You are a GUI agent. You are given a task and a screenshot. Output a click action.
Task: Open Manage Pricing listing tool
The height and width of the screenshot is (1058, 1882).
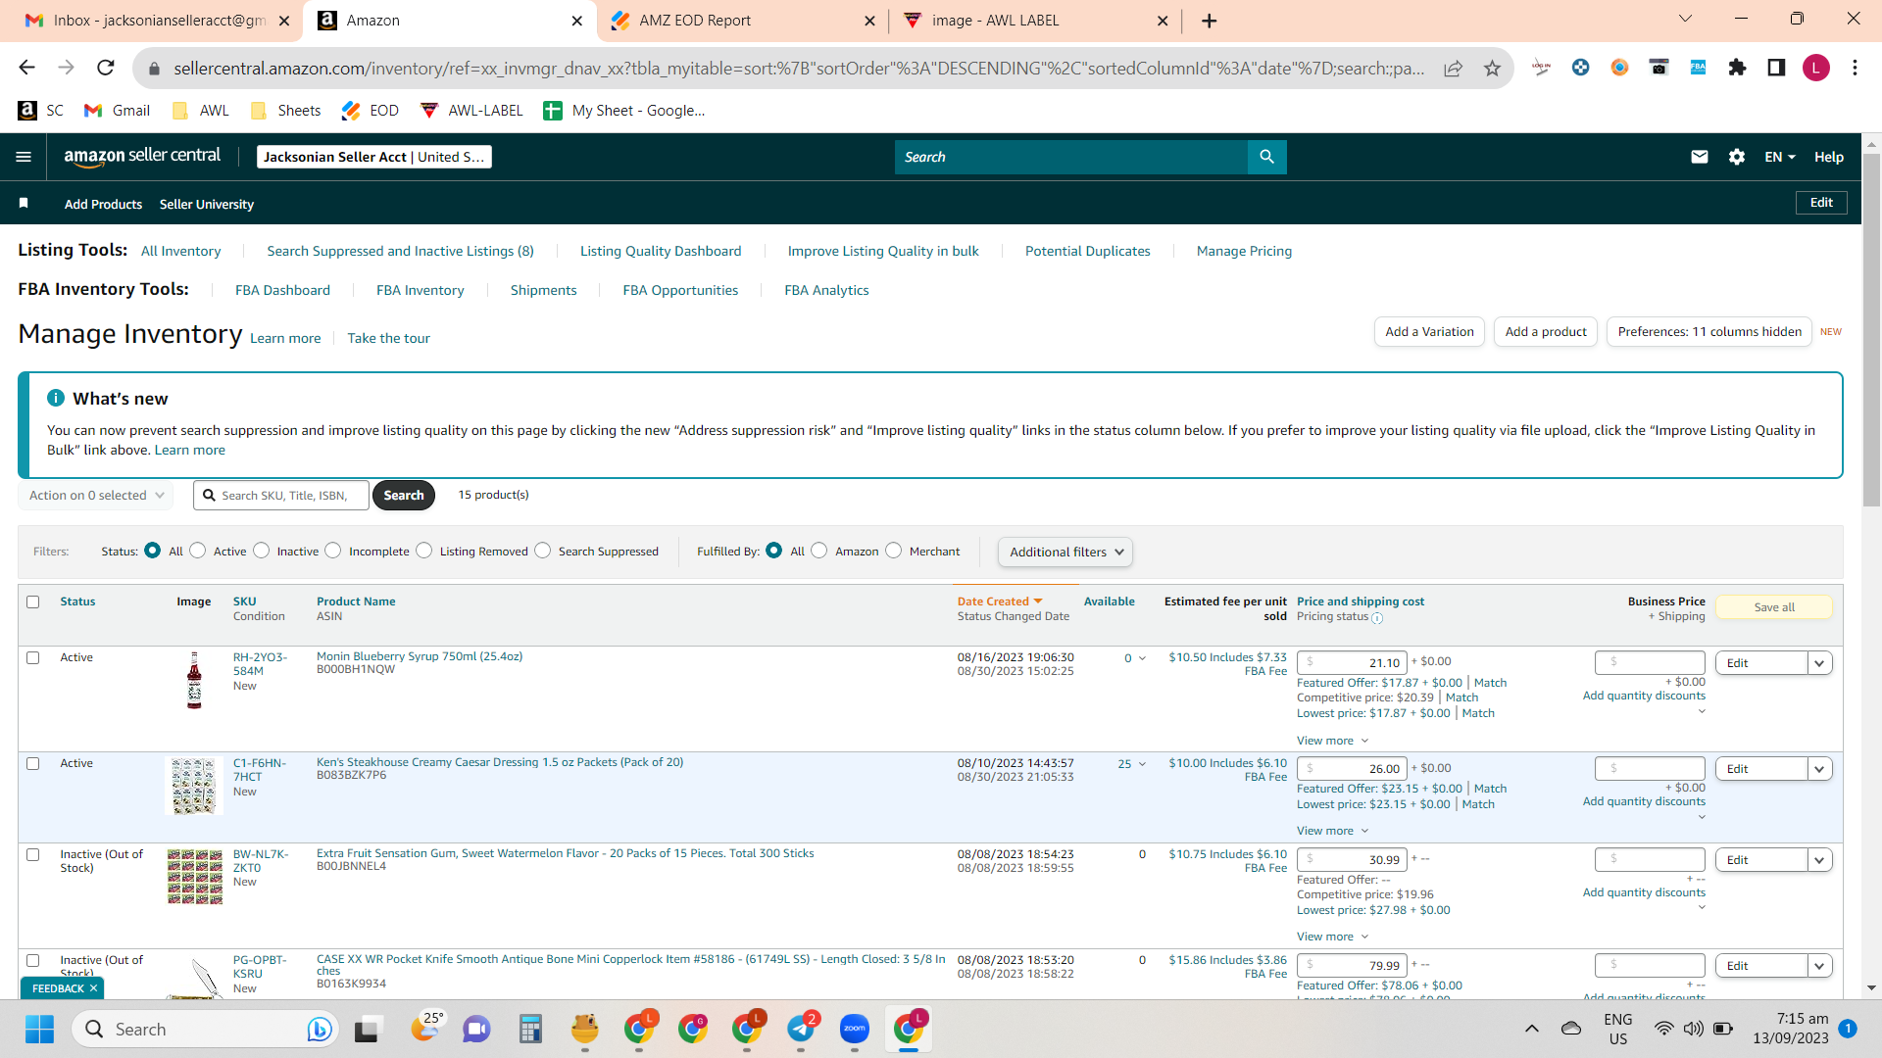pos(1244,251)
